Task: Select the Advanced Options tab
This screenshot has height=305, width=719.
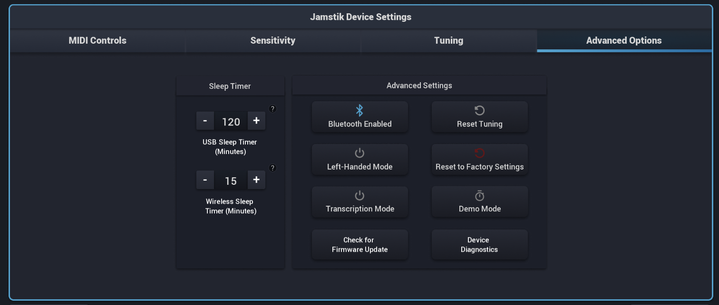Action: [x=624, y=40]
